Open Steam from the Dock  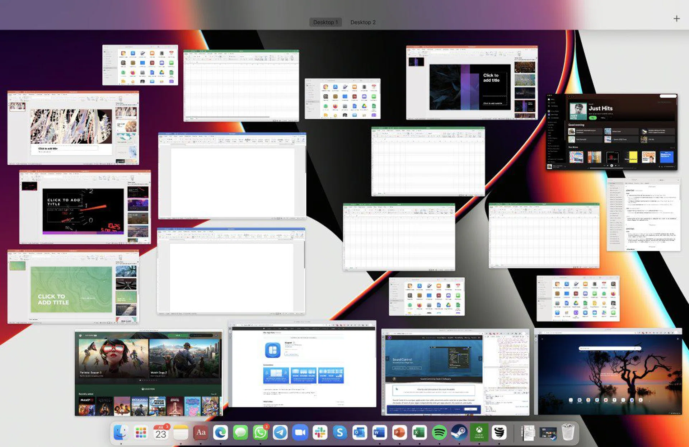click(x=459, y=433)
